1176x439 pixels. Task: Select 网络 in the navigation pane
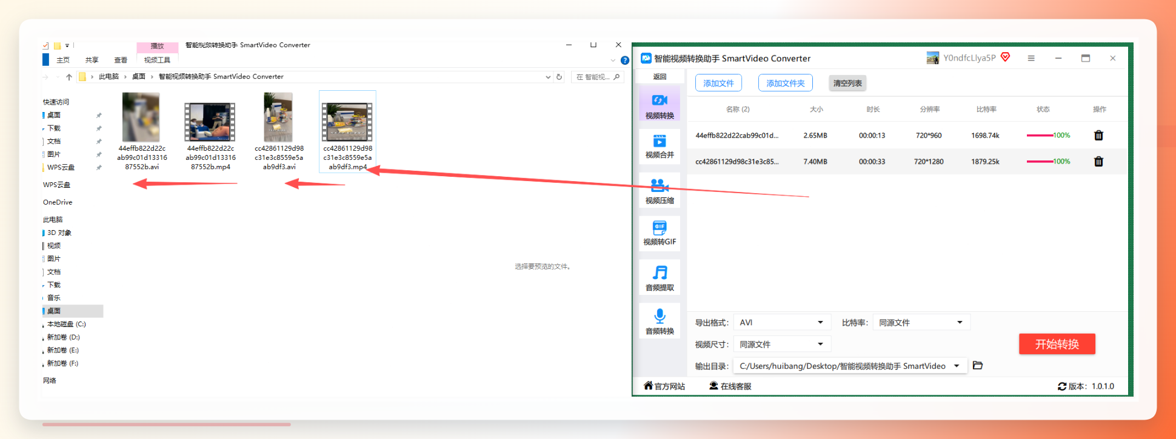point(50,381)
